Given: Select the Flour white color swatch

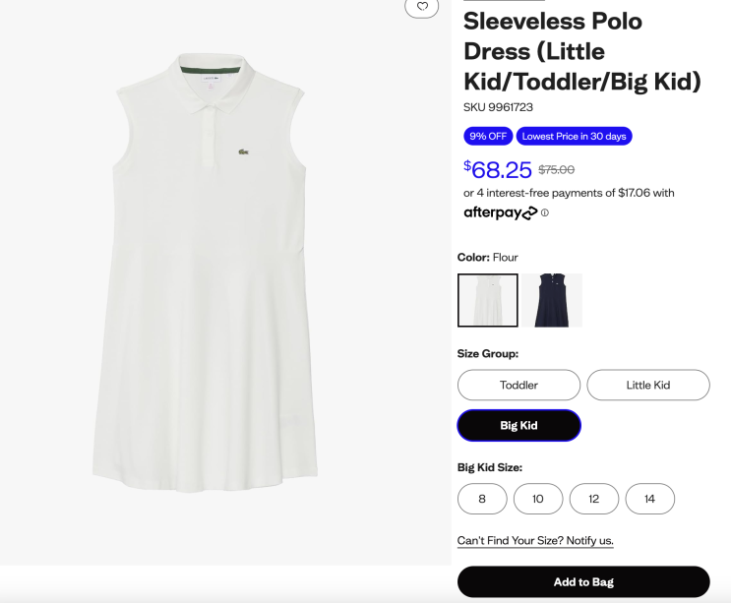Looking at the screenshot, I should click(x=488, y=300).
